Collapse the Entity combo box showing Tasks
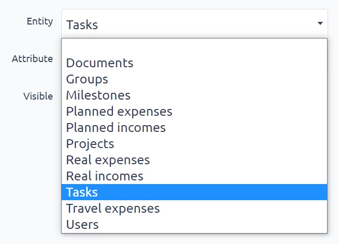This screenshot has width=338, height=244. click(194, 23)
